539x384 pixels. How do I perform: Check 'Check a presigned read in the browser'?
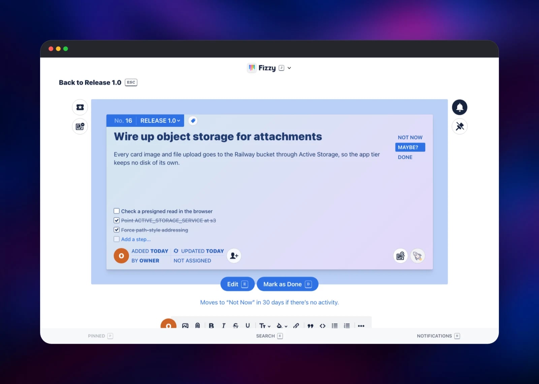coord(117,211)
